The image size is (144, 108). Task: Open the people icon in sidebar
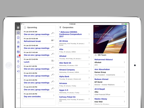(x=18, y=42)
